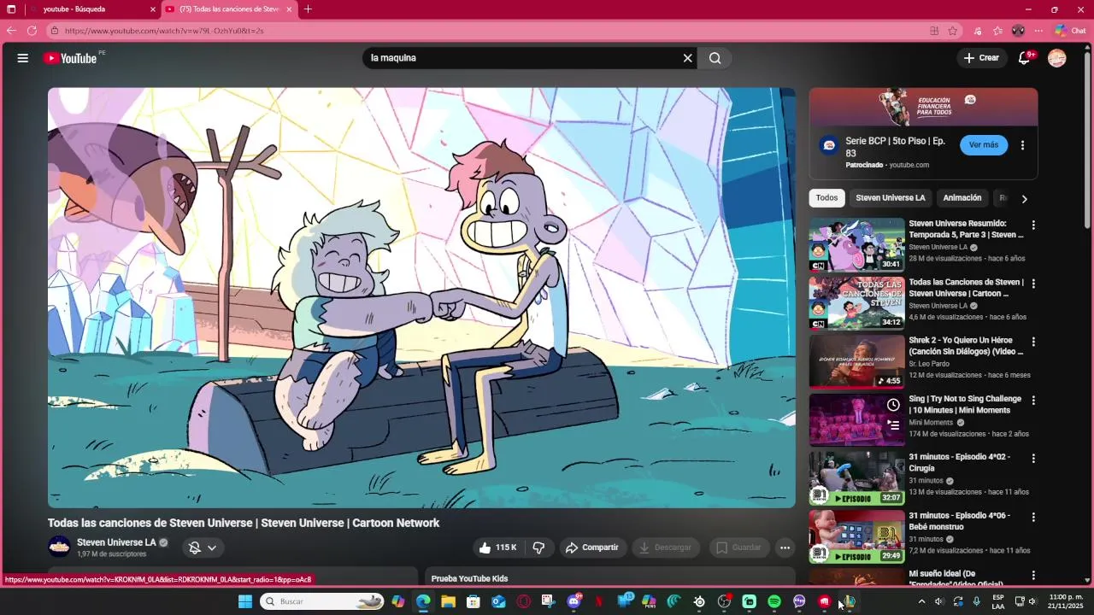Open options menu on the Serie BCP ad
1094x615 pixels.
(x=1022, y=145)
